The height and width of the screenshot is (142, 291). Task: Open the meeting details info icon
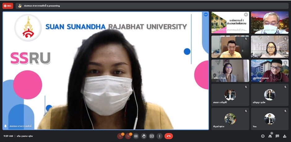(263, 136)
